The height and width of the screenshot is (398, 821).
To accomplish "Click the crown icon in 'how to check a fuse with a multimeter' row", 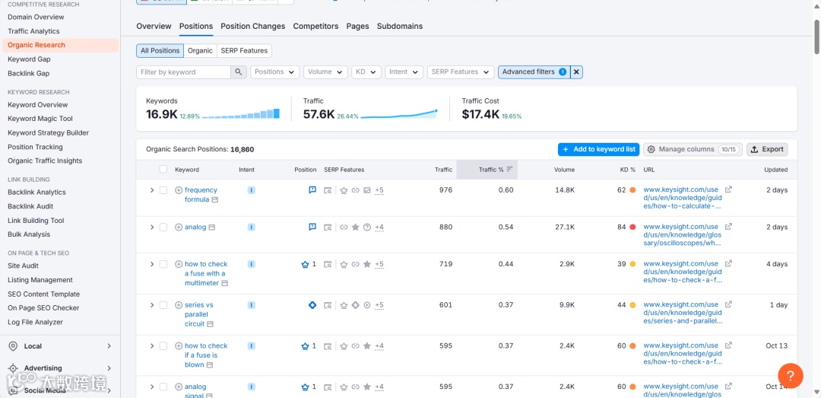I will pyautogui.click(x=306, y=264).
